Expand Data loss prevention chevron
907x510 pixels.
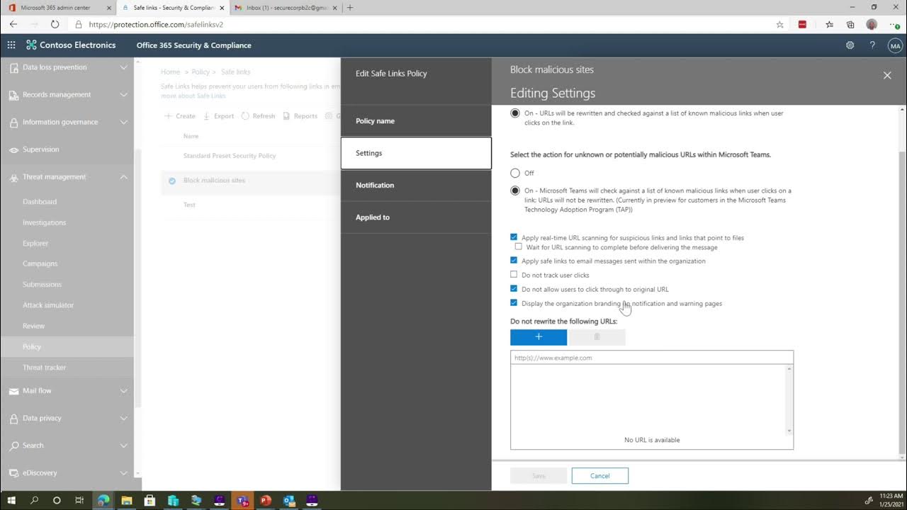point(123,67)
